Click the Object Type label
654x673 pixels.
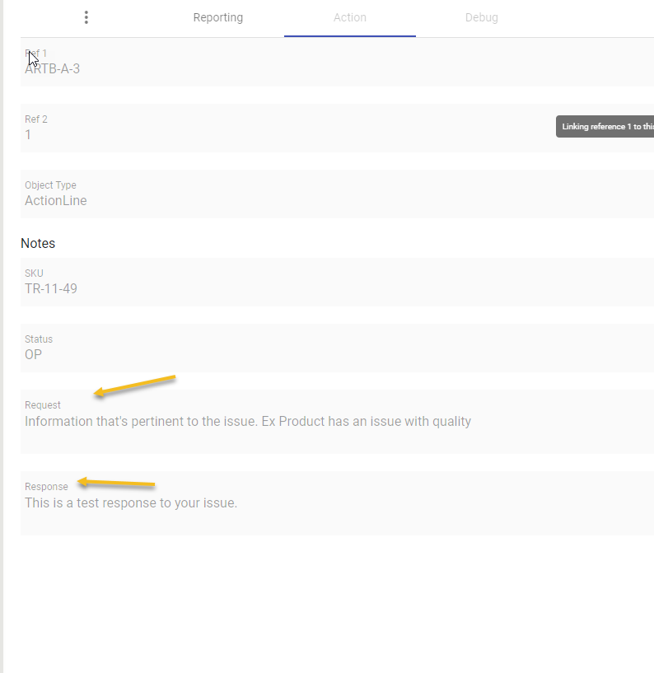[x=50, y=185]
